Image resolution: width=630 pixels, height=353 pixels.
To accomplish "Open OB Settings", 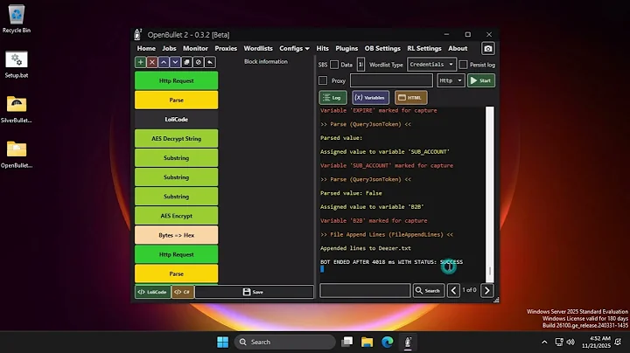I will click(382, 49).
